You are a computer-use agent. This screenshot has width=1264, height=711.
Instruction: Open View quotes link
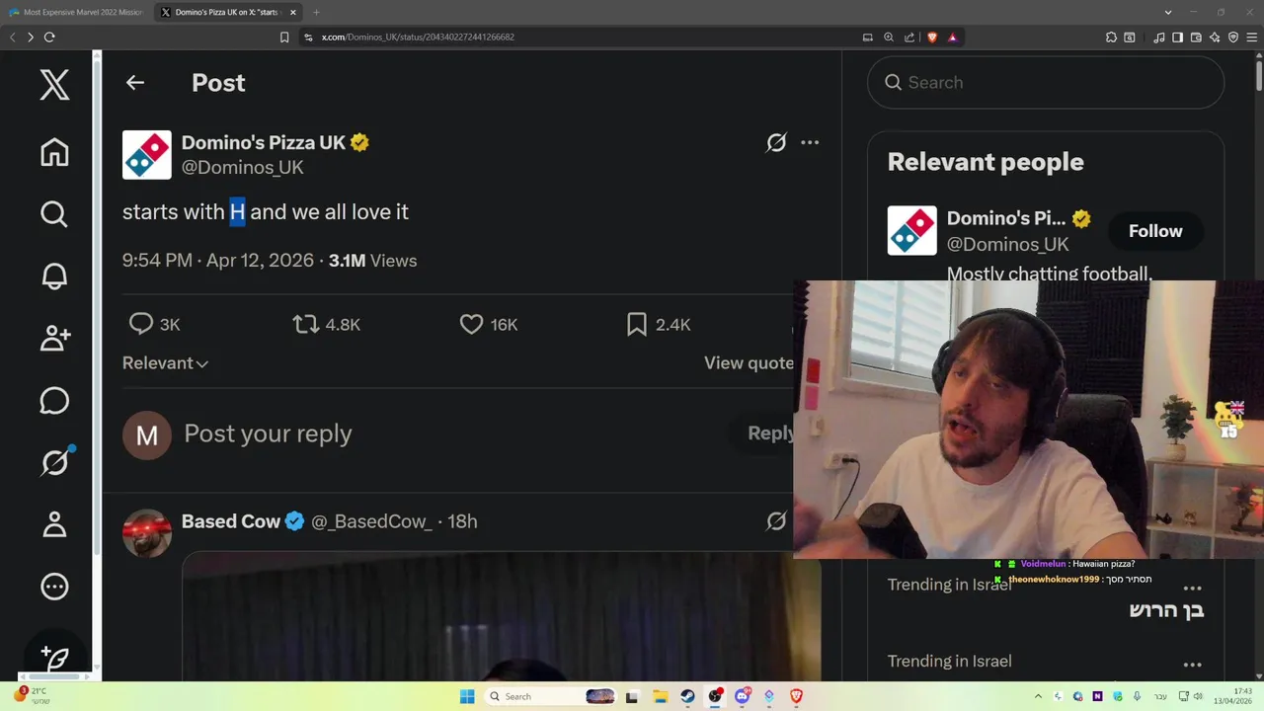pos(749,363)
